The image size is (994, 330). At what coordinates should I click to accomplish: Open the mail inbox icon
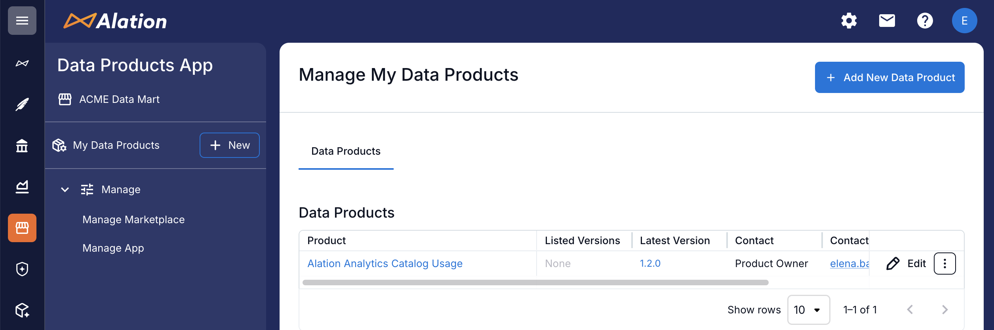(887, 21)
